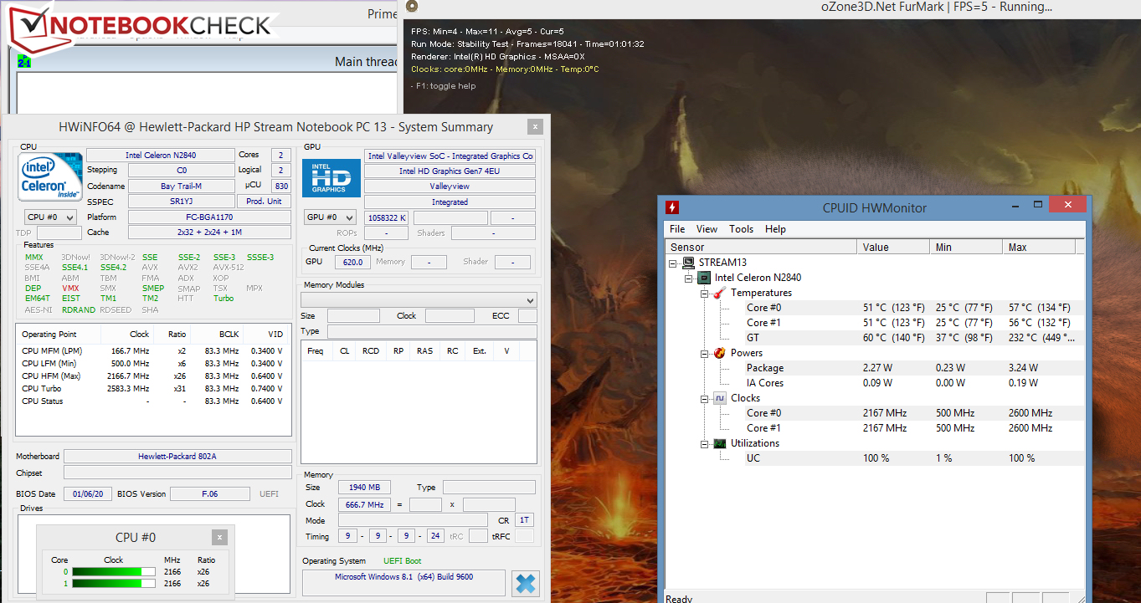Click the FurMark 'F1: toggle help' text
Screen dimensions: 1141x603
click(444, 86)
